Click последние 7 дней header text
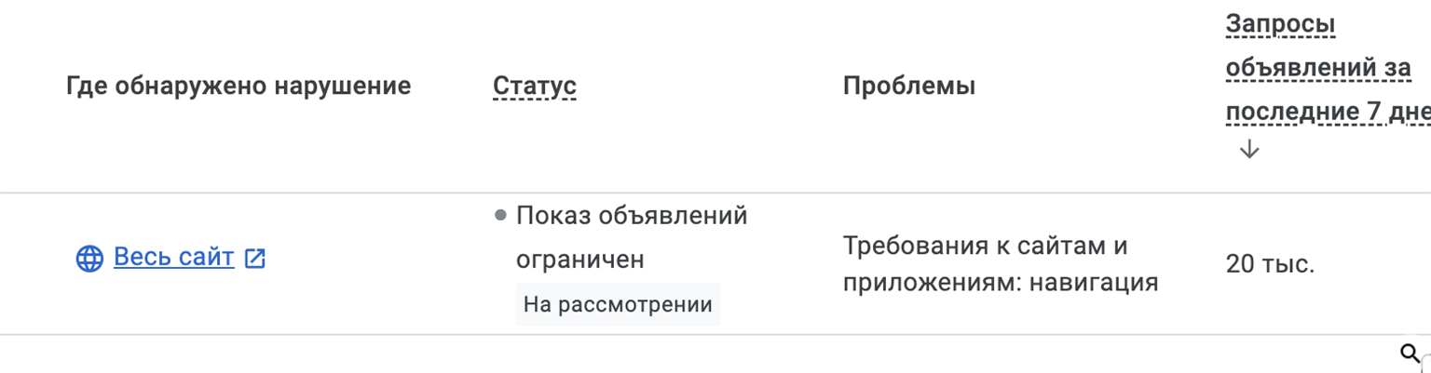 pos(1328,112)
